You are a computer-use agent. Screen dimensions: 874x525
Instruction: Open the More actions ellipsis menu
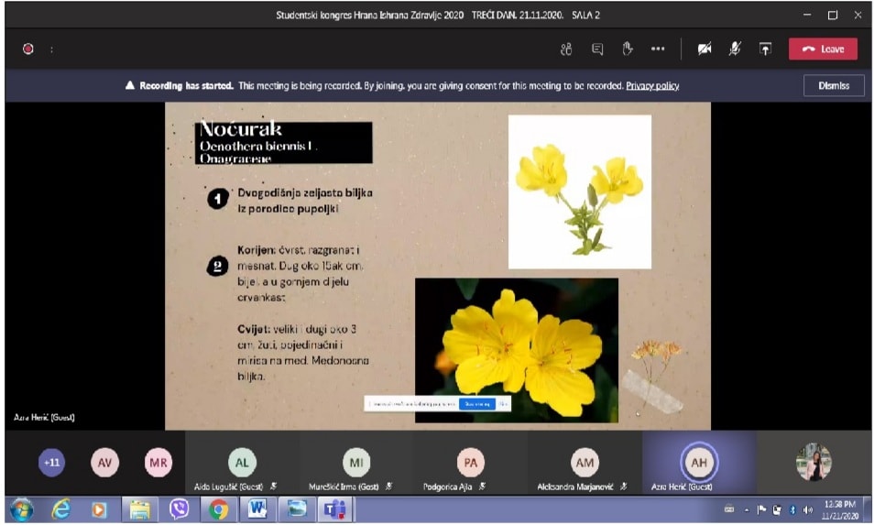click(x=658, y=49)
